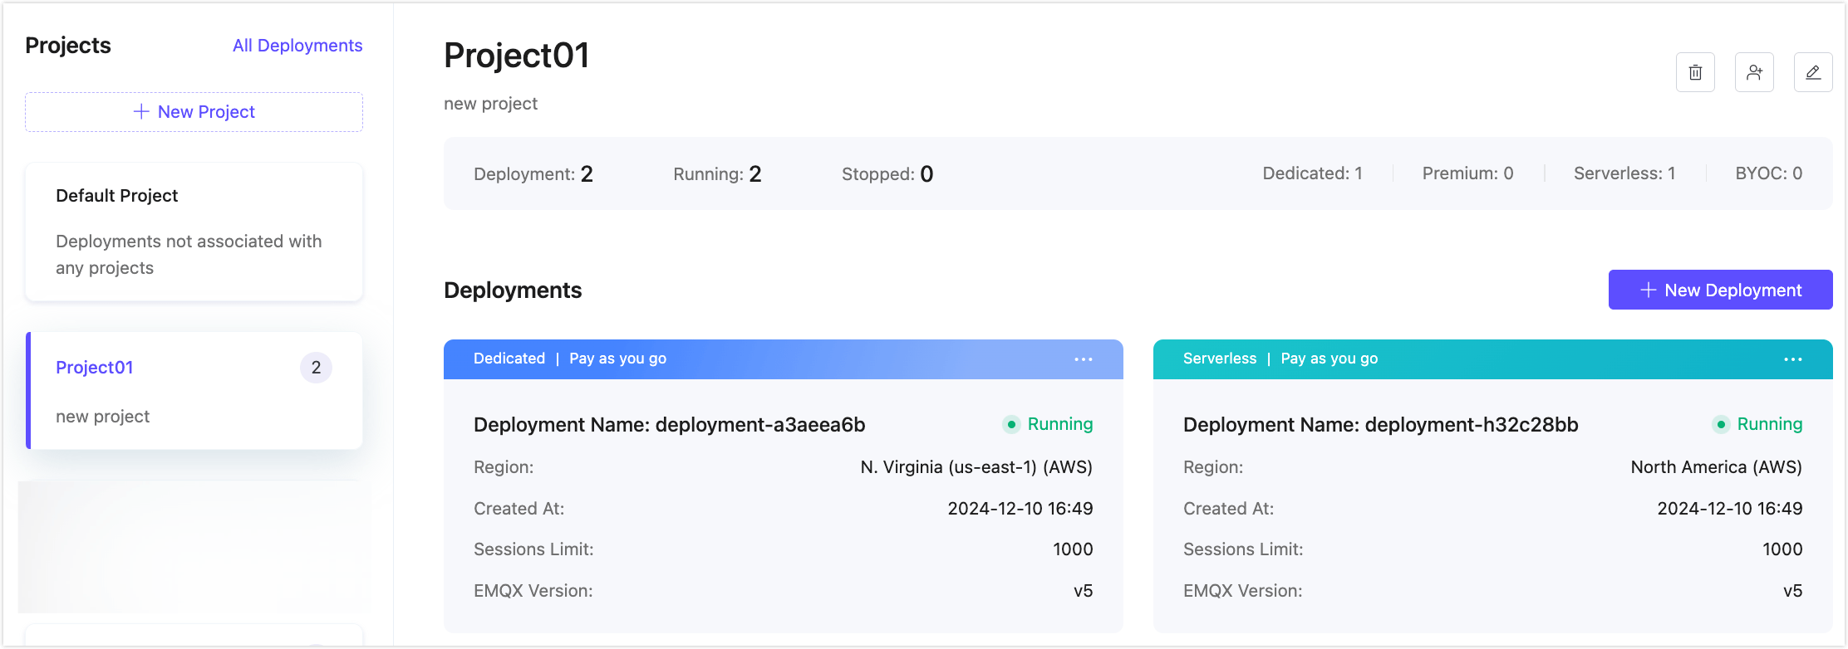Open the Dedicated deployment's three-dot menu
The image size is (1848, 649).
pos(1083,359)
